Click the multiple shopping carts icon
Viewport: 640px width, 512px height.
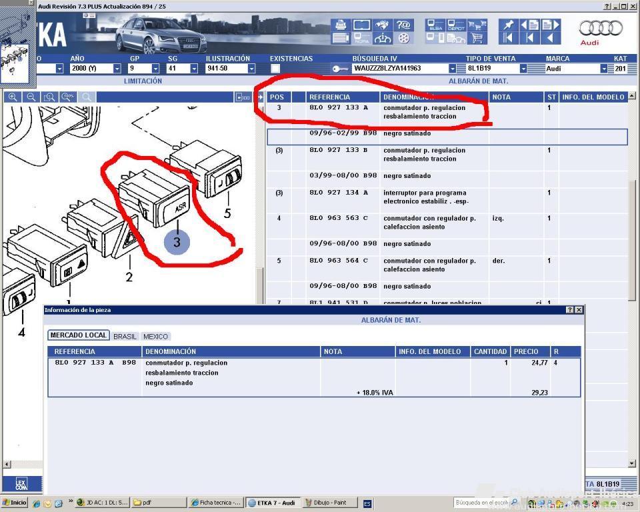[477, 25]
